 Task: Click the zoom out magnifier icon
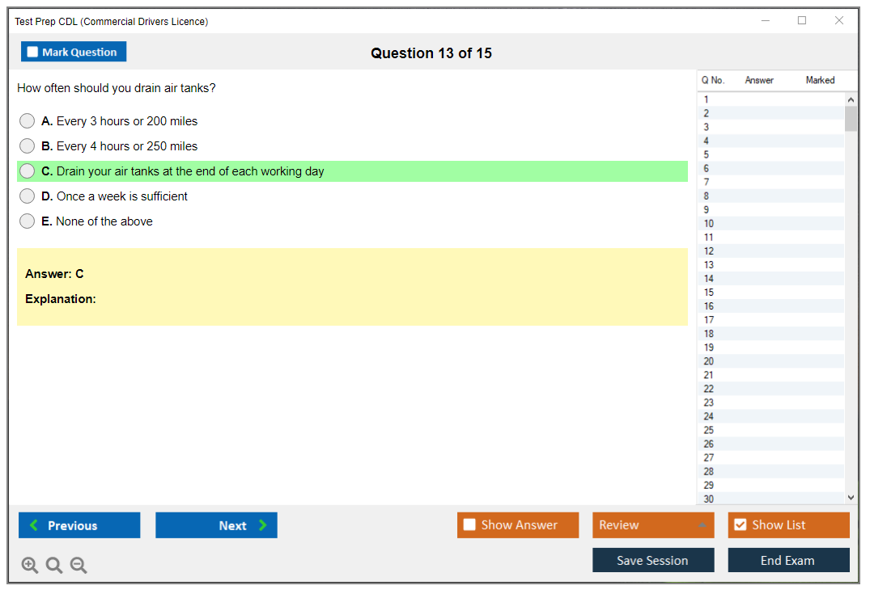pos(79,566)
